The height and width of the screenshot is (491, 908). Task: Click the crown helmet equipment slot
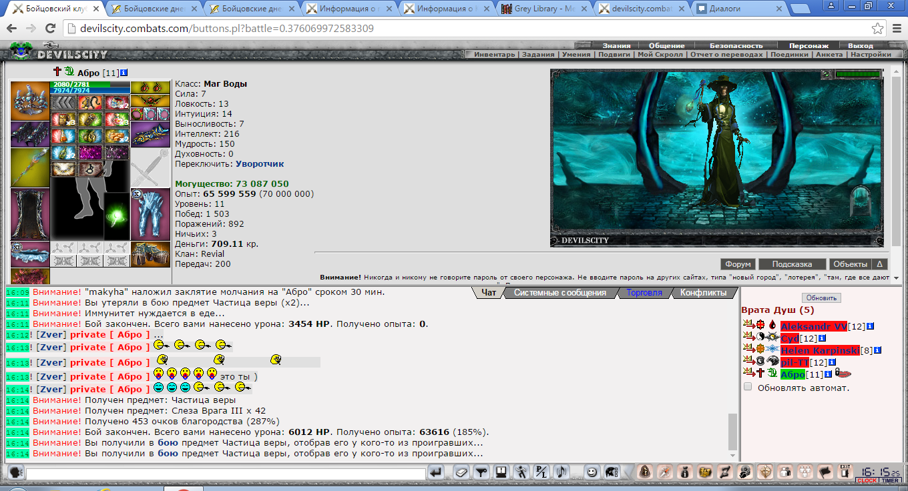tap(30, 101)
